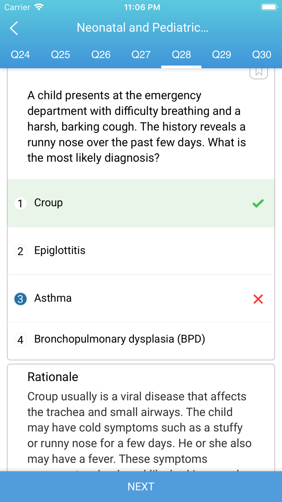This screenshot has width=282, height=502.
Task: Tap the red X beside Asthma
Action: tap(258, 299)
